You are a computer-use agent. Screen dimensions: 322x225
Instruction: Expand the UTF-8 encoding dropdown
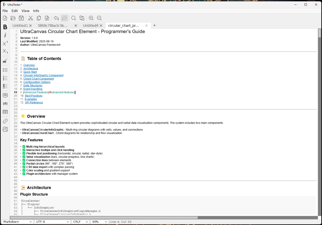(x=52, y=222)
